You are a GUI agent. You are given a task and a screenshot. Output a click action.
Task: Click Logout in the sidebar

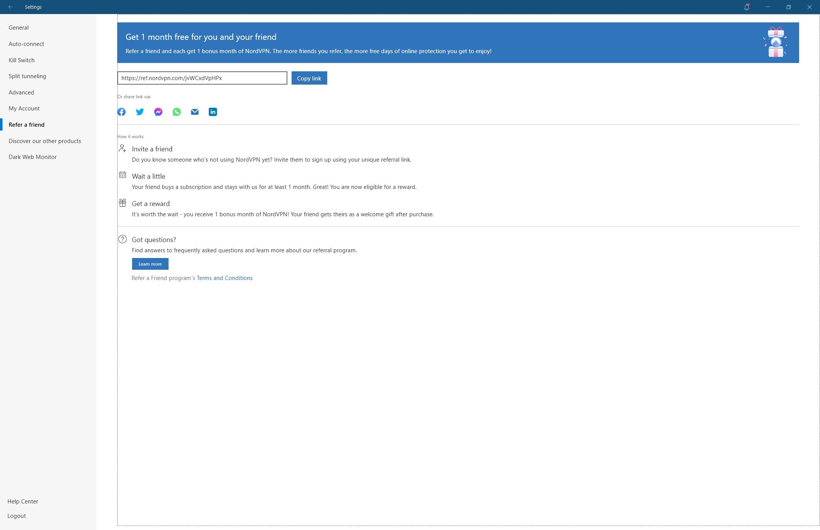click(17, 516)
